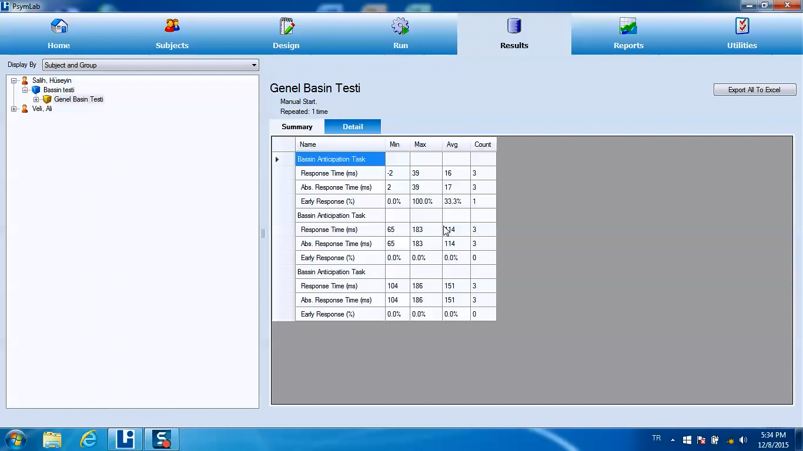Viewport: 803px width, 451px height.
Task: Click the Results database icon
Action: click(514, 26)
